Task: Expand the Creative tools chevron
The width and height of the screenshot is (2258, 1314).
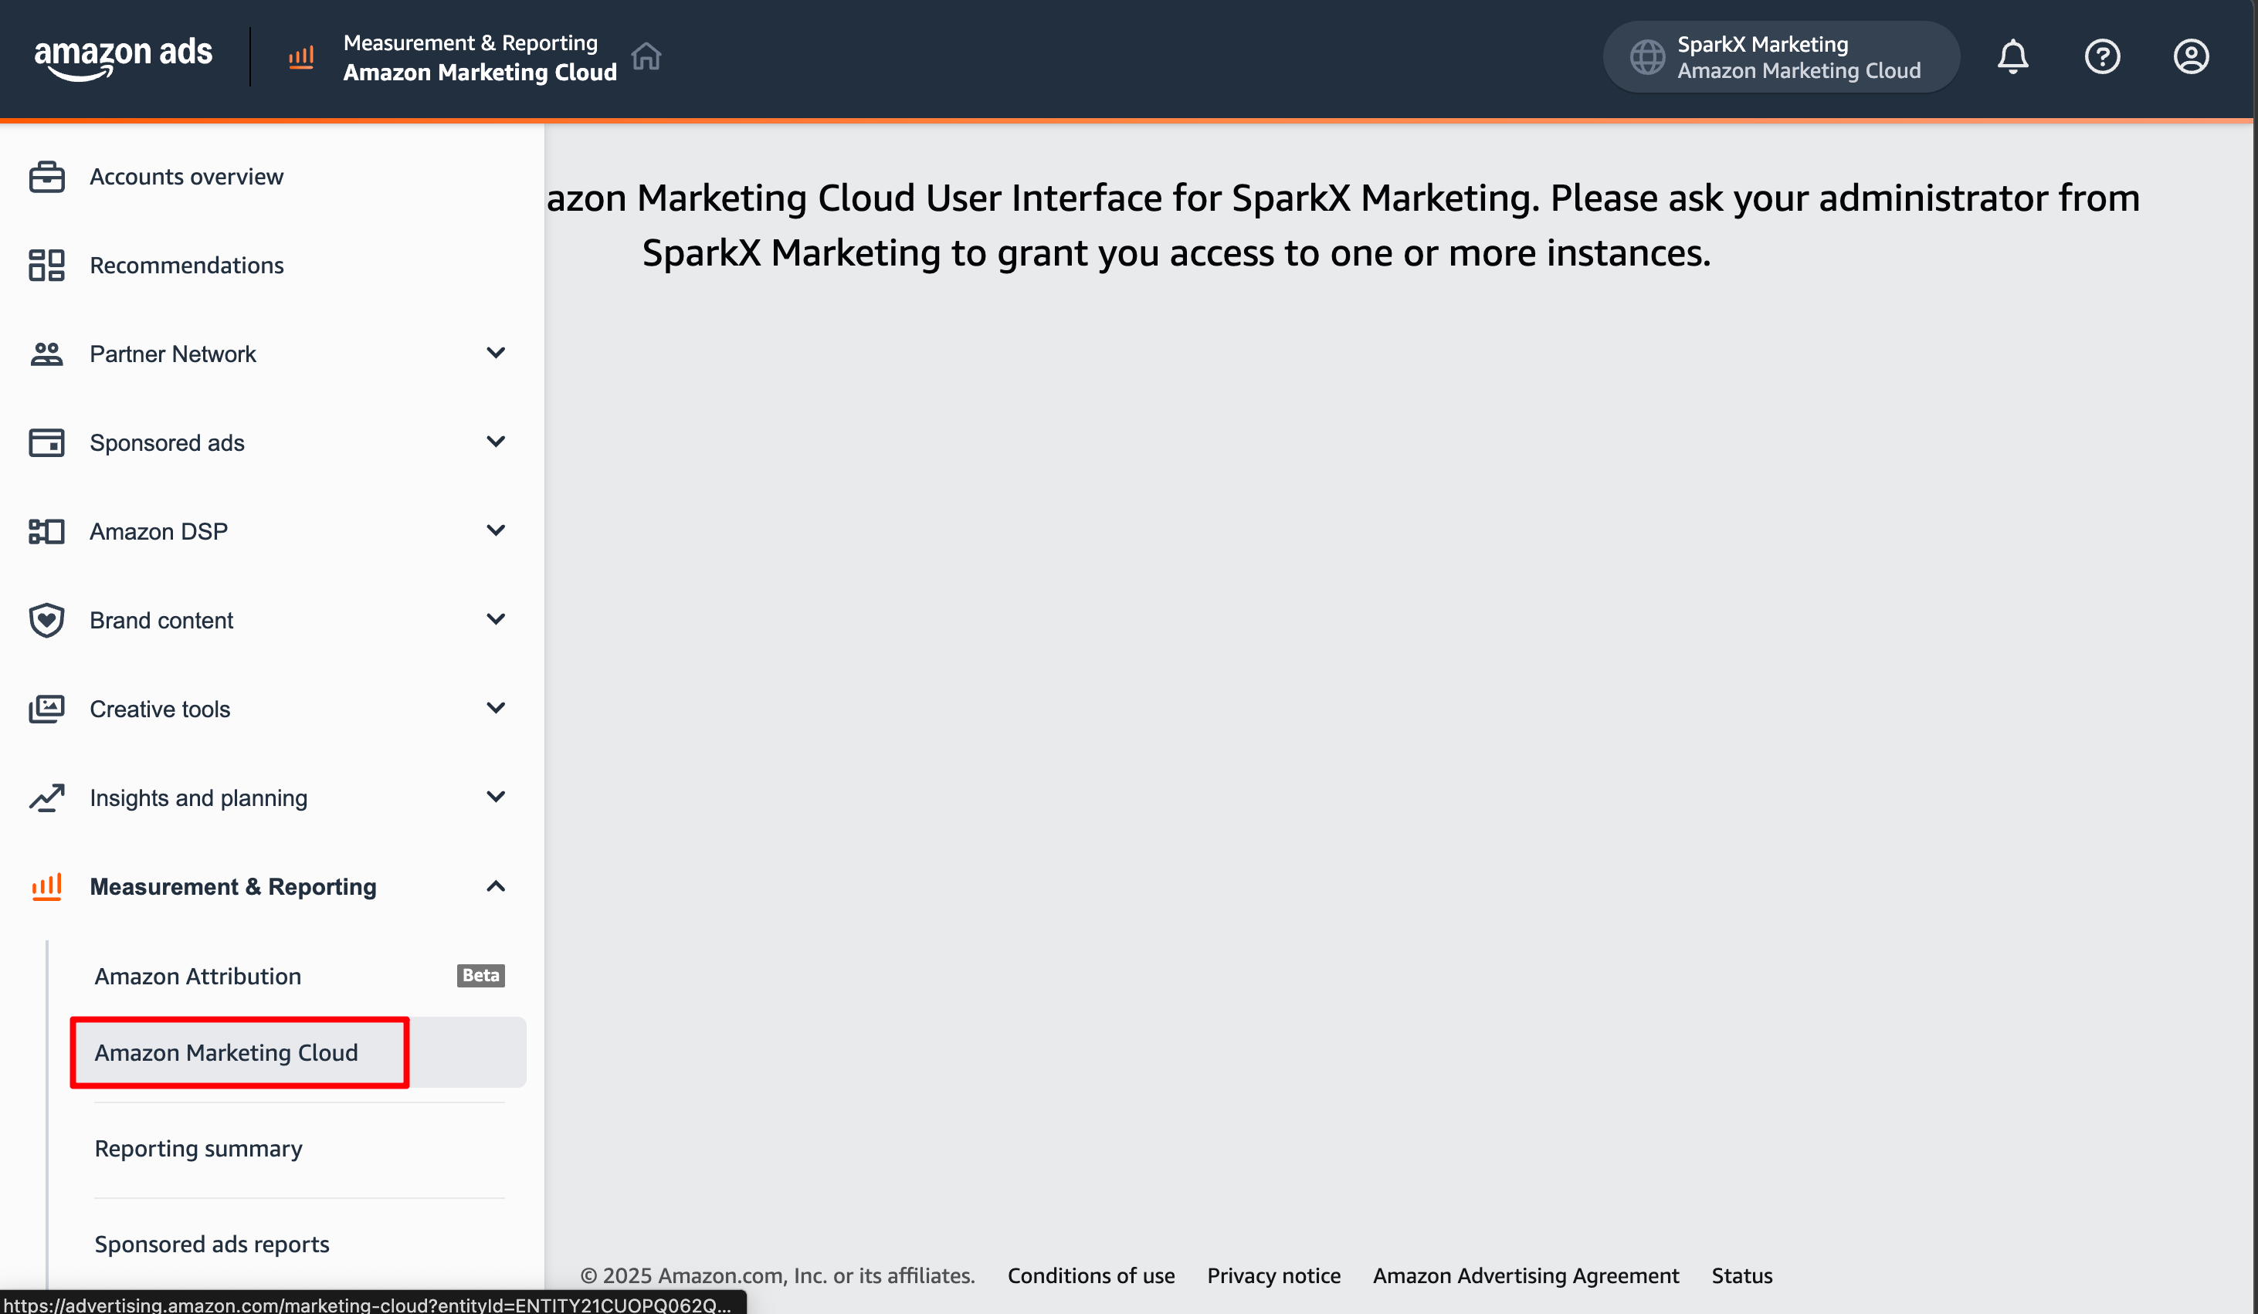Action: [496, 708]
